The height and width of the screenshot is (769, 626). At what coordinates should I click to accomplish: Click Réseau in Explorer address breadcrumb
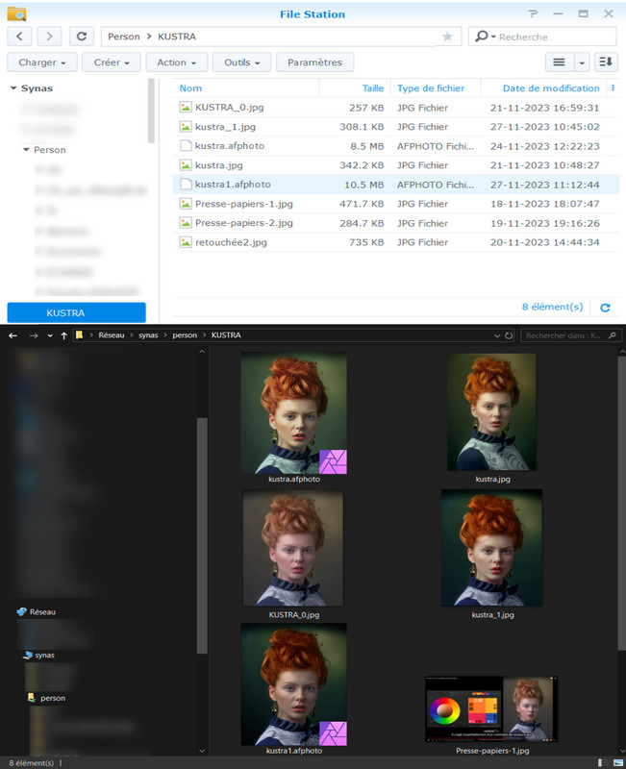tap(112, 335)
